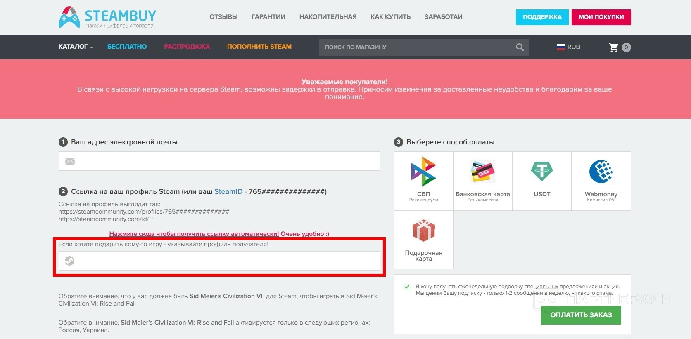This screenshot has height=339, width=691.
Task: Choose USDT as payment method
Action: 542,181
